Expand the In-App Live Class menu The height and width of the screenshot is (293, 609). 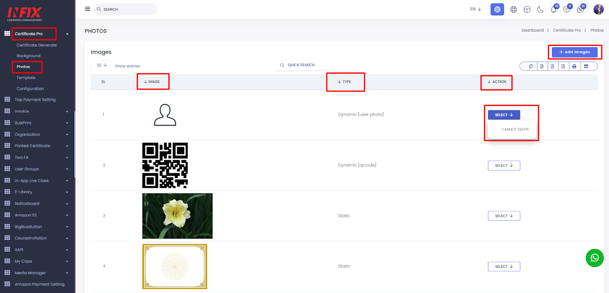[67, 181]
